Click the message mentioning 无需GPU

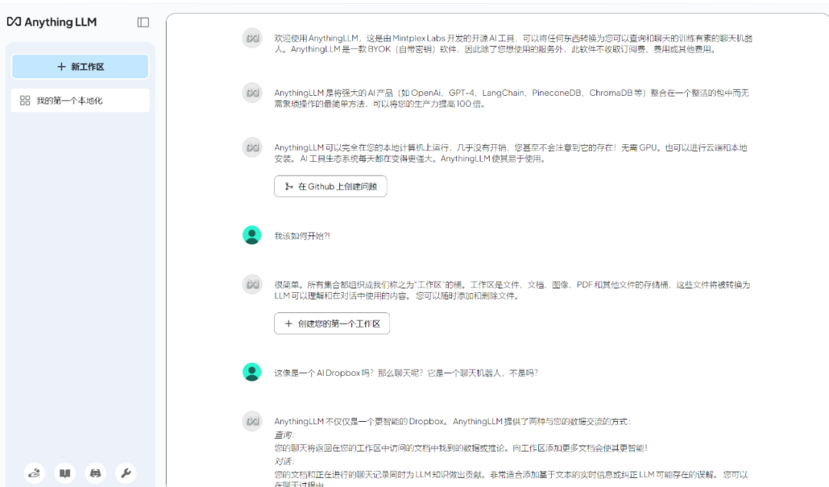[x=510, y=153]
